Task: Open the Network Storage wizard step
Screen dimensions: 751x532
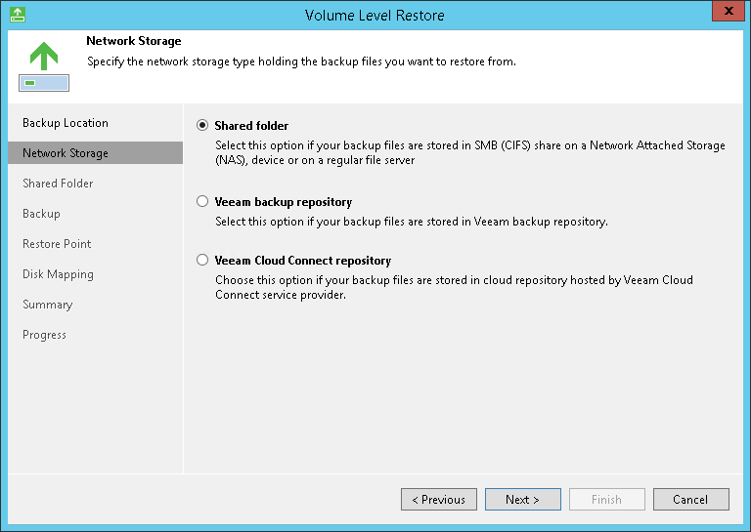Action: coord(66,153)
